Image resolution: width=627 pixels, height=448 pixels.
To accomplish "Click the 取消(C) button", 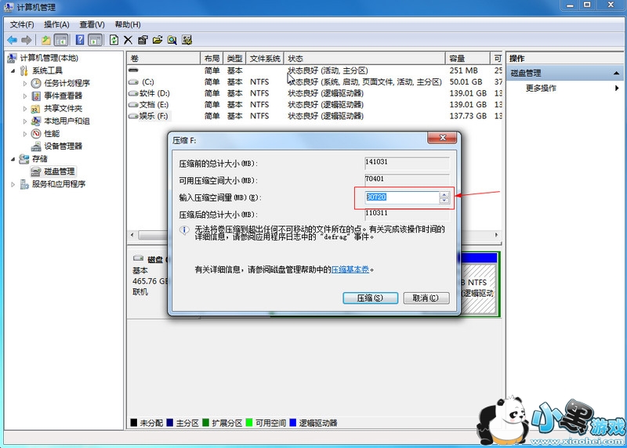I will pos(426,298).
